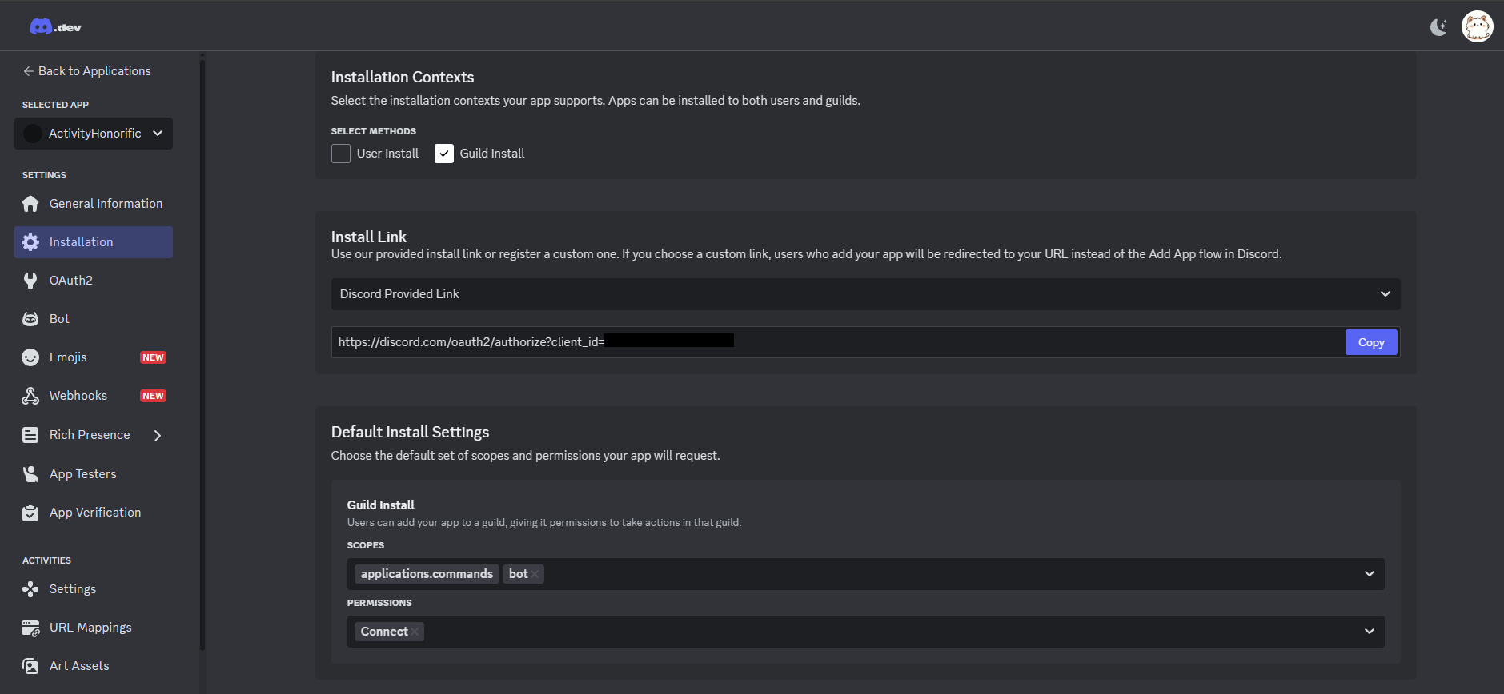Click the App Testers icon

[x=30, y=474]
